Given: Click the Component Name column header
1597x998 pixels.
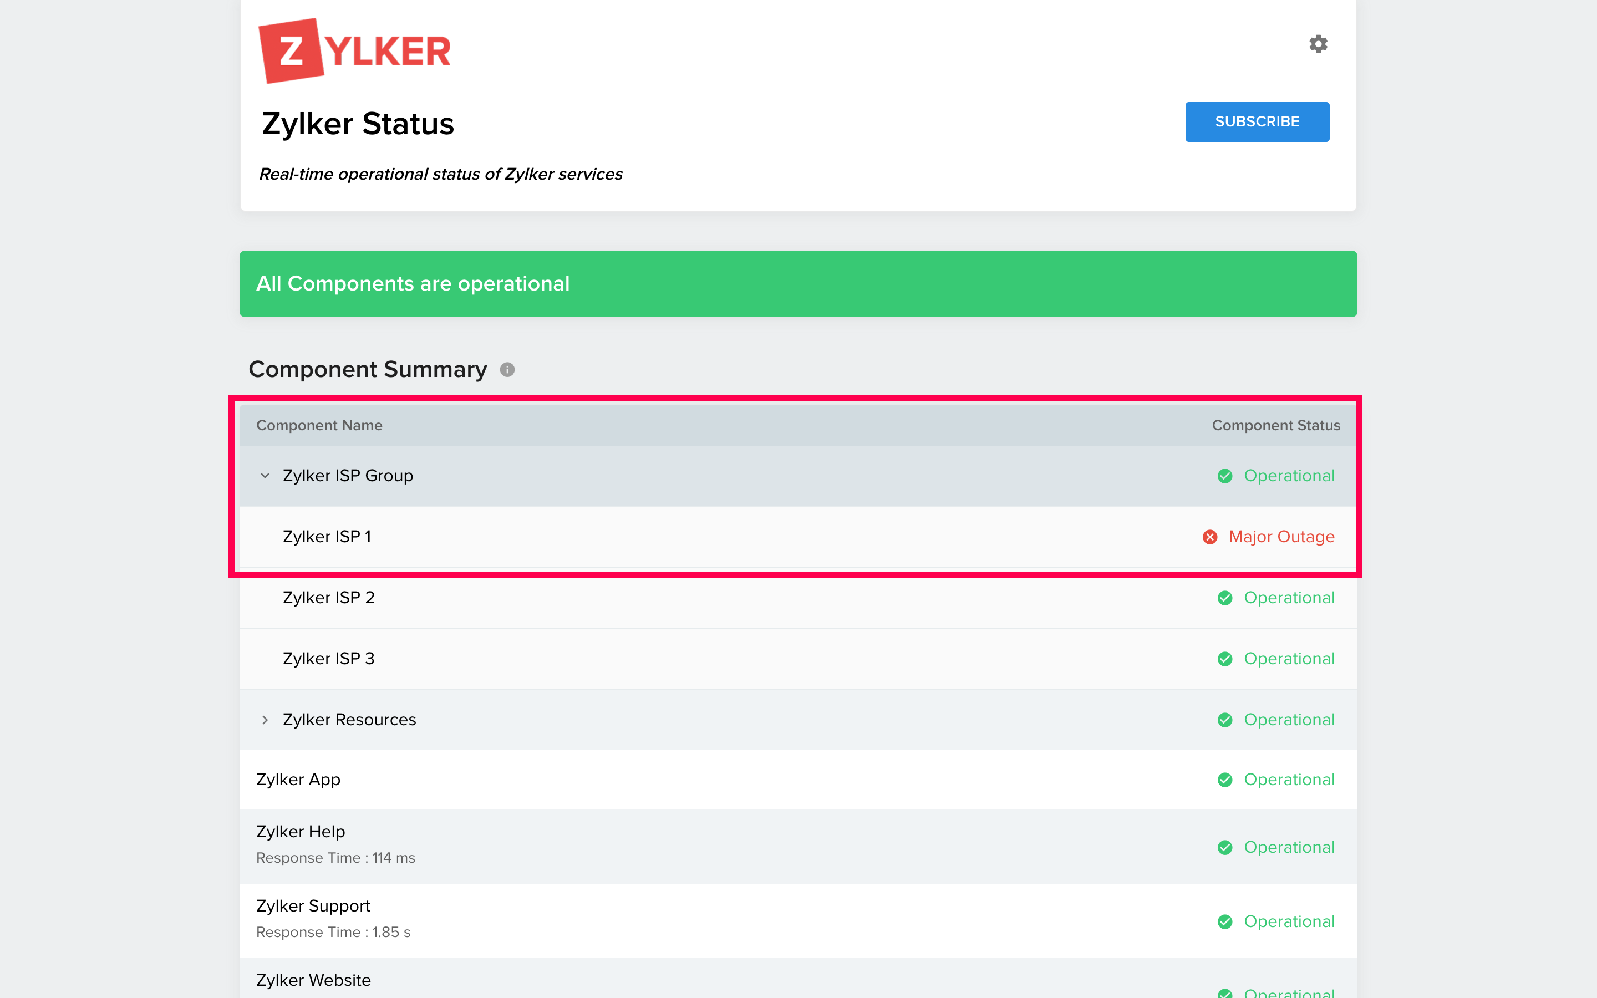Looking at the screenshot, I should (319, 425).
